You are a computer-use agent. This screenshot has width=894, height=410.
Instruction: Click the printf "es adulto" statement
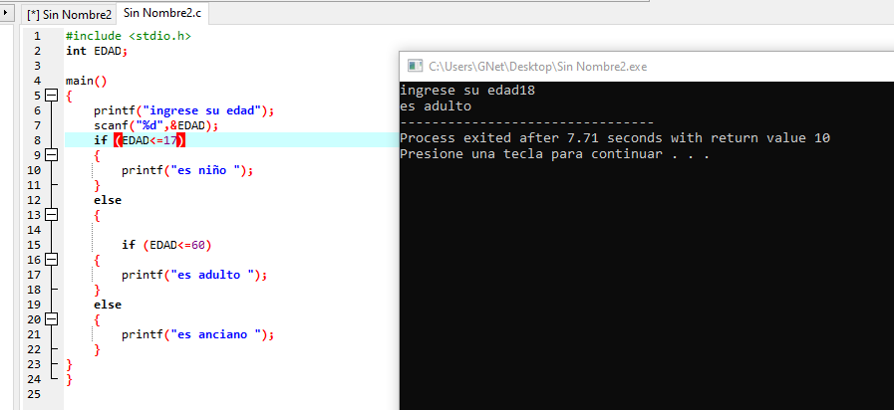tap(194, 275)
